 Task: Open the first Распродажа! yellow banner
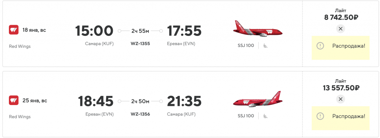pyautogui.click(x=341, y=48)
